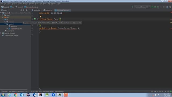Open the Project panel settings gear
This screenshot has width=172, height=97.
pos(26,10)
